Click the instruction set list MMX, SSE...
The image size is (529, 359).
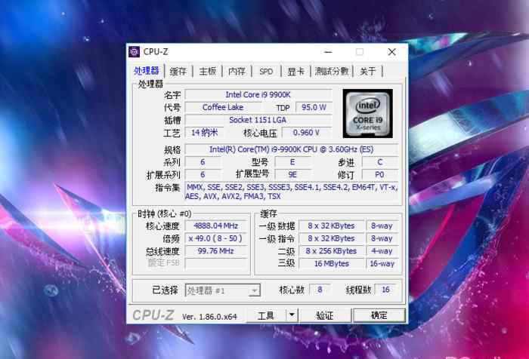pyautogui.click(x=292, y=192)
